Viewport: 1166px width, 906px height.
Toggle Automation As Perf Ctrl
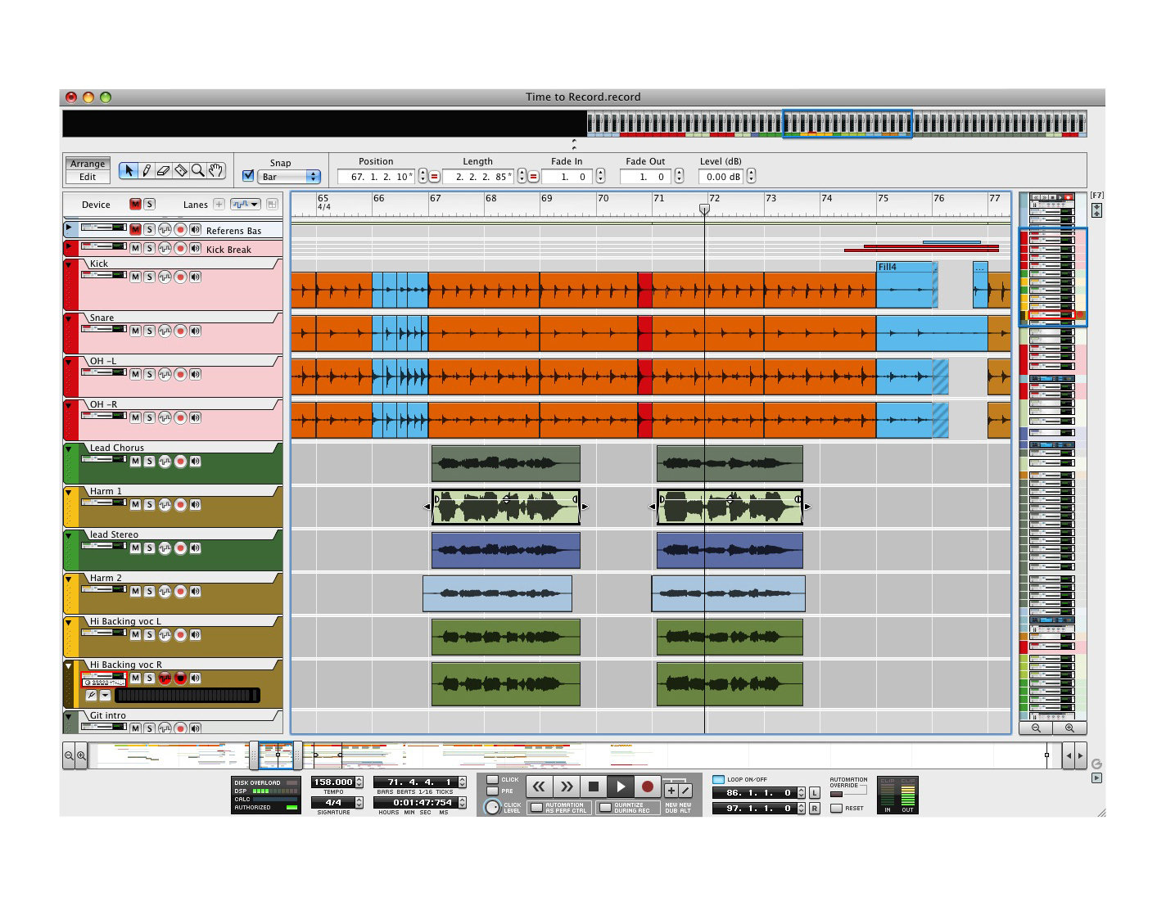536,808
